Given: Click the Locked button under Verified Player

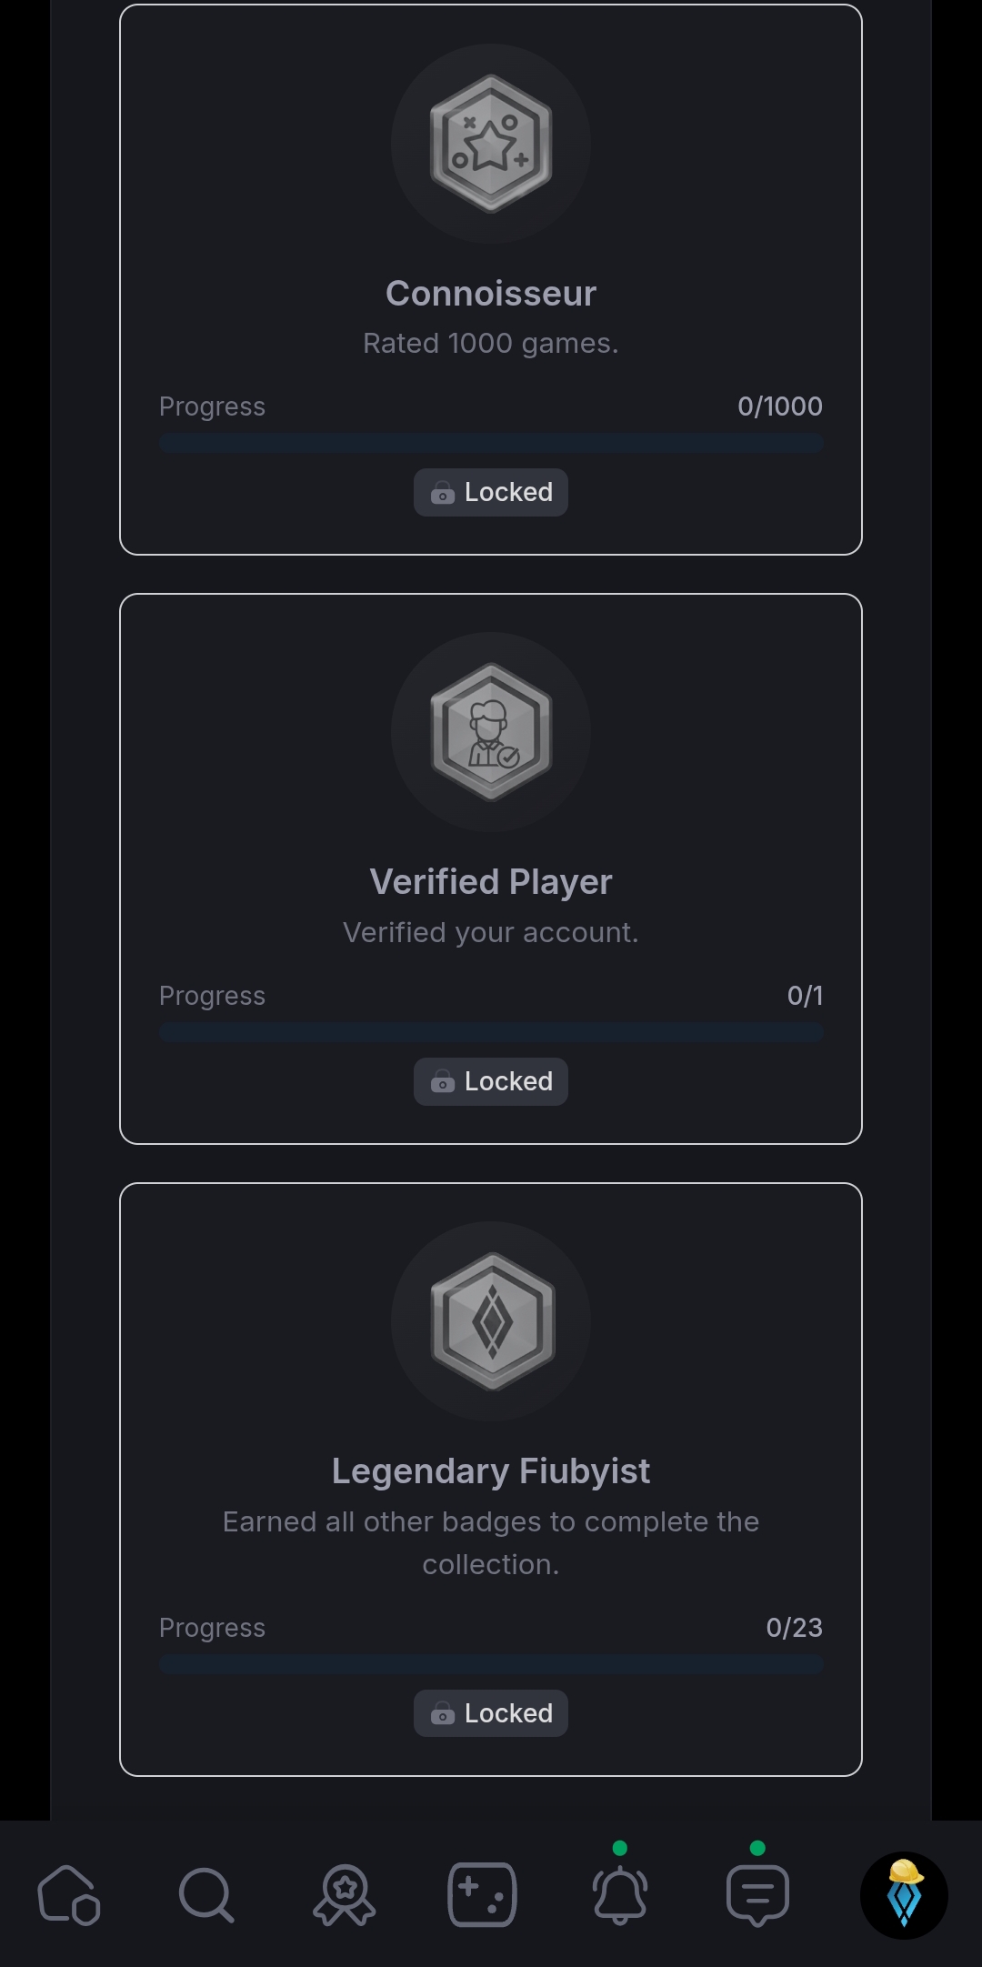Looking at the screenshot, I should coord(491,1081).
